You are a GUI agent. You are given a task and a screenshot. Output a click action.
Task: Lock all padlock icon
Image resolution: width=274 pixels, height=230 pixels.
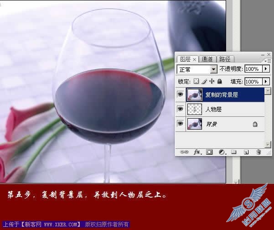[x=219, y=81]
